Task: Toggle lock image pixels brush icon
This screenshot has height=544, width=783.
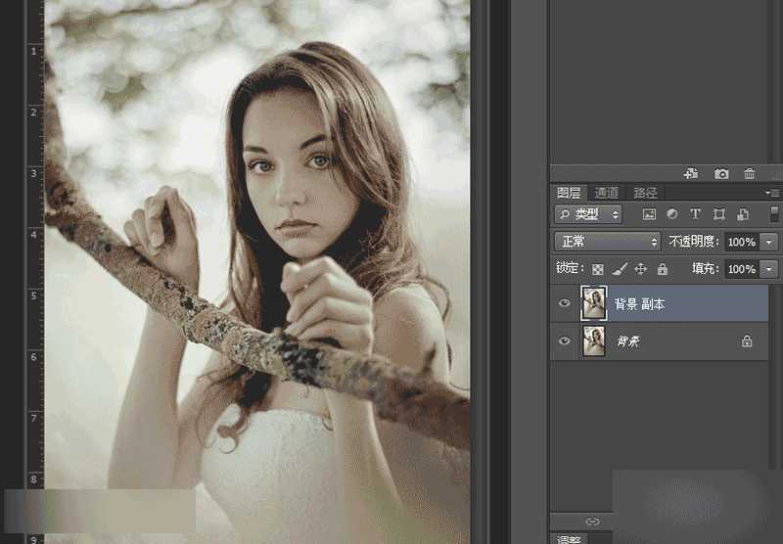Action: [620, 269]
